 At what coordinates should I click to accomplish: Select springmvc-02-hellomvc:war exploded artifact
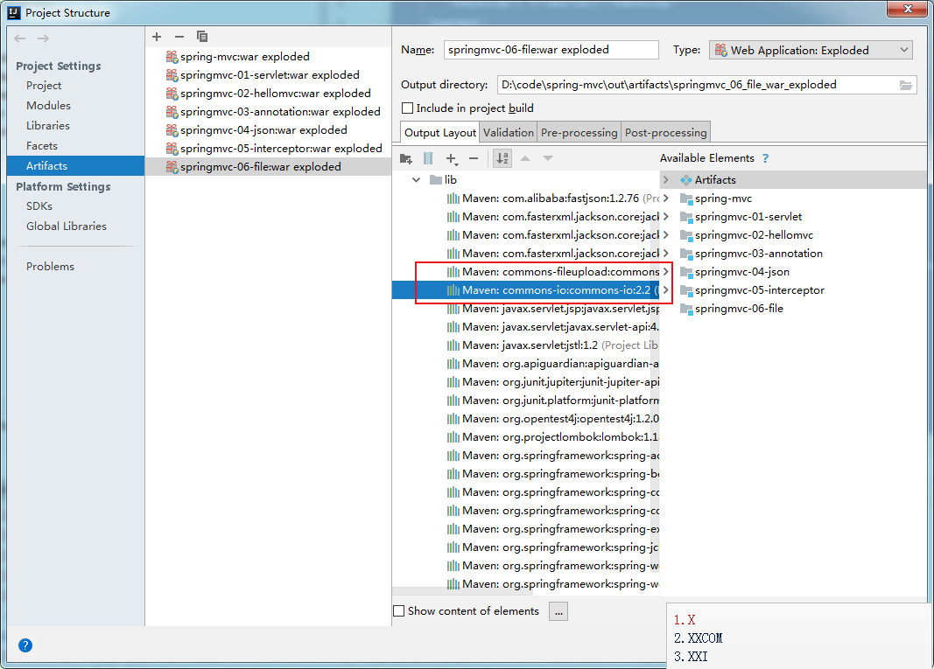click(268, 94)
